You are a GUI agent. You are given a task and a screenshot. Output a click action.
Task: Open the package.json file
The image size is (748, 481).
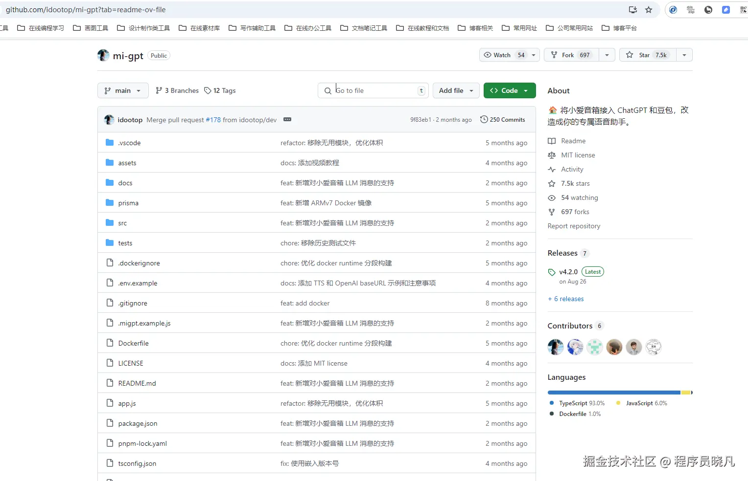138,423
